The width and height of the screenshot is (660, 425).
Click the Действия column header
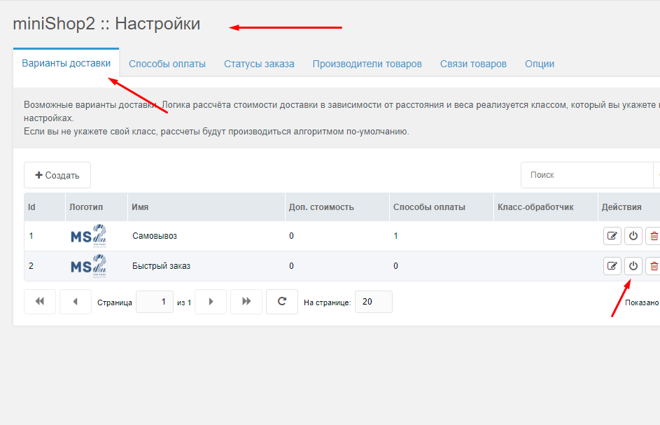tap(629, 207)
